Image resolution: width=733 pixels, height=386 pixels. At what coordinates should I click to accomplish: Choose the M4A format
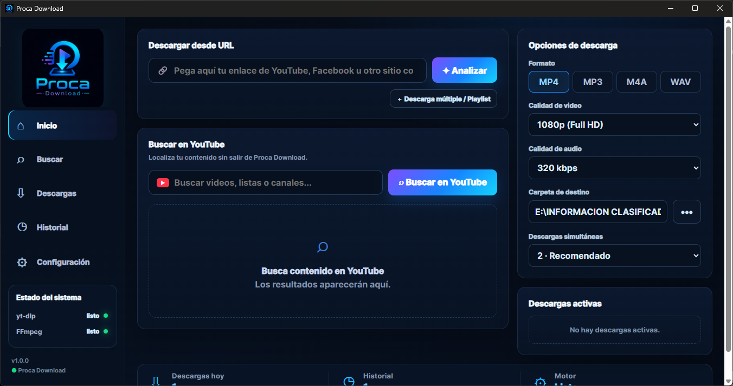coord(636,82)
